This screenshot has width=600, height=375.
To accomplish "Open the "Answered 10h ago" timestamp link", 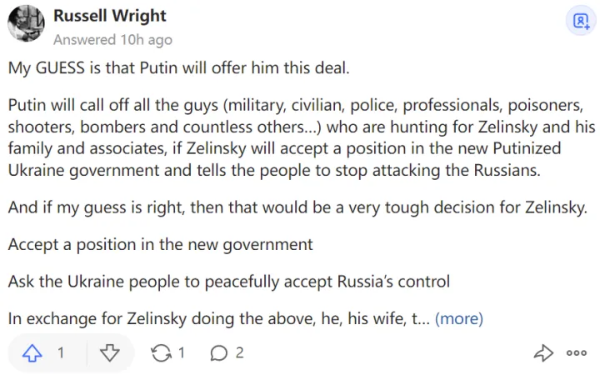I will [x=112, y=39].
